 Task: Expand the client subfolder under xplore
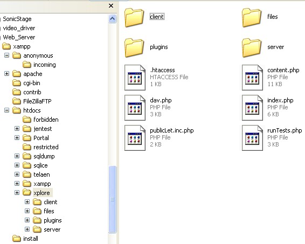(x=27, y=201)
